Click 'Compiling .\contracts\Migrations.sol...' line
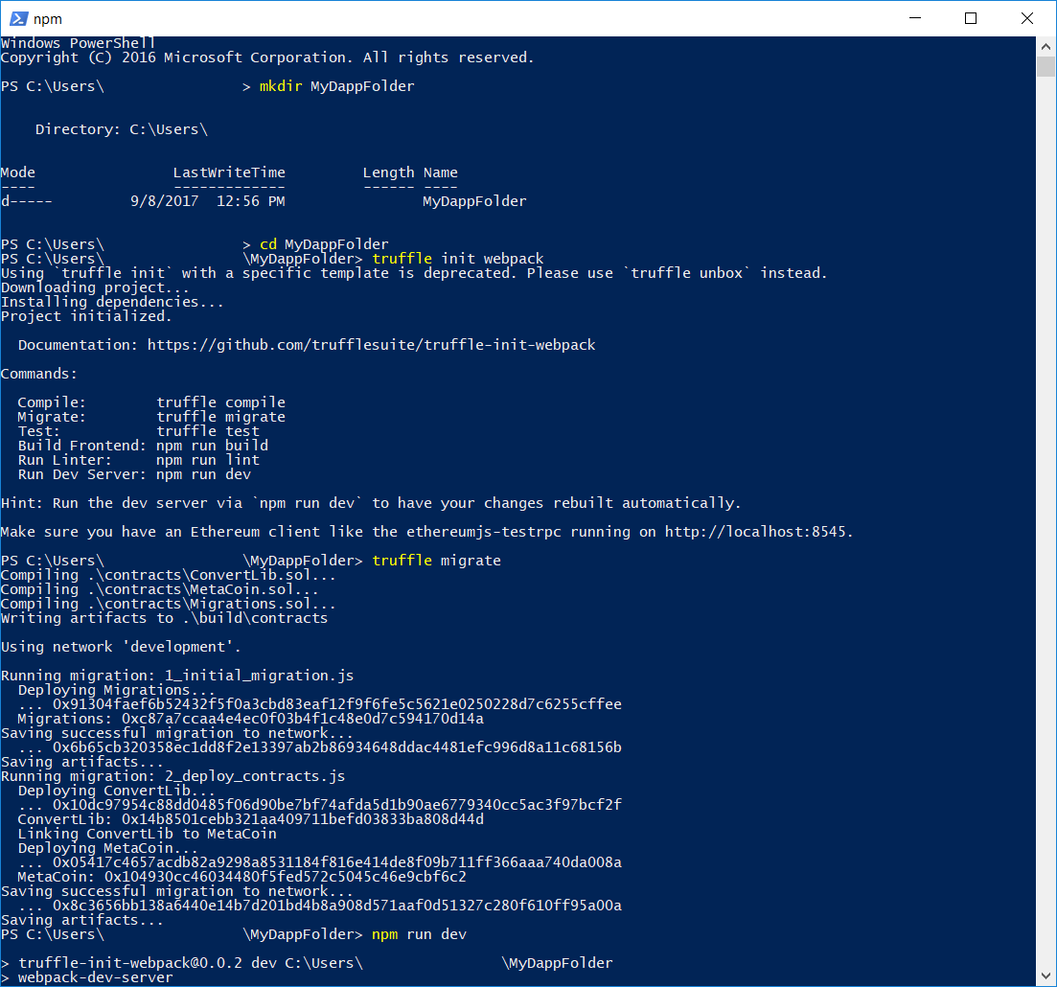 click(168, 604)
